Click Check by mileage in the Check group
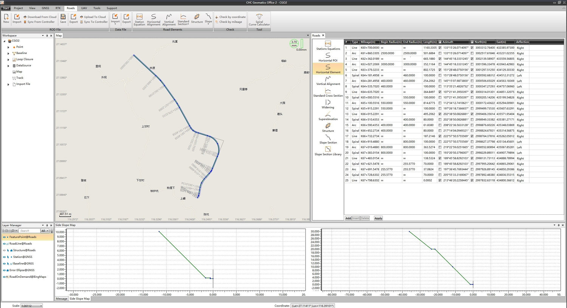Screen dimensions: 567x308 [x=230, y=22]
